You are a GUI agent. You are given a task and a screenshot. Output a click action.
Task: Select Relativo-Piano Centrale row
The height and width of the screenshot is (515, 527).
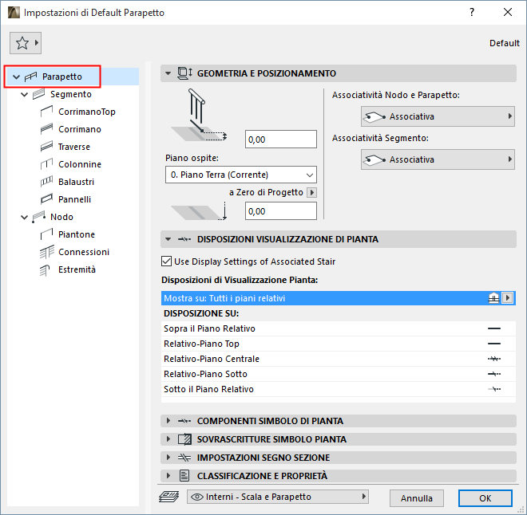click(x=338, y=359)
